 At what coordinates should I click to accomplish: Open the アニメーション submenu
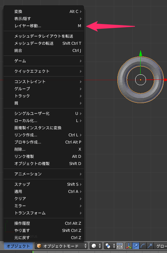pyautogui.click(x=44, y=174)
